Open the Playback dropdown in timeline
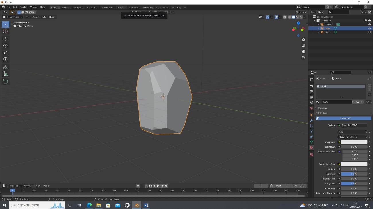373x209 pixels. point(15,186)
